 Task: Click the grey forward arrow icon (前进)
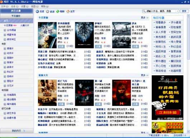[x=47, y=11]
